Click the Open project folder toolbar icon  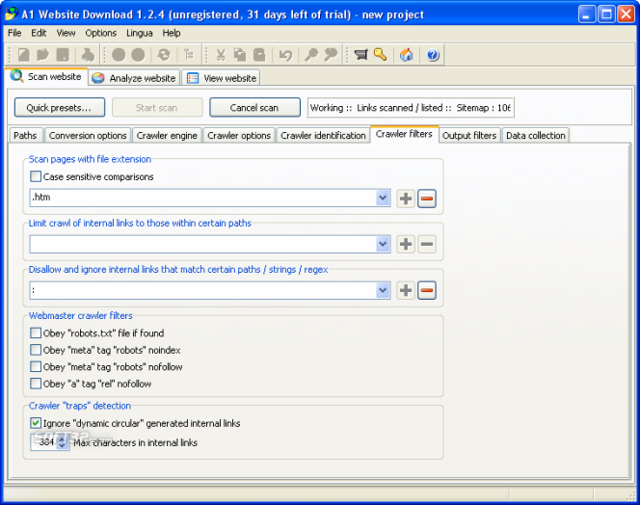[x=42, y=54]
